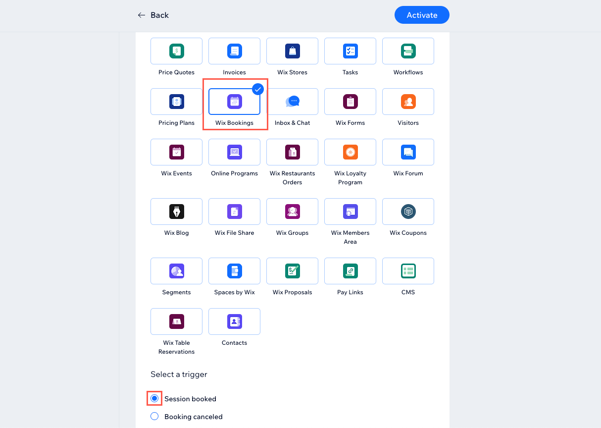The height and width of the screenshot is (428, 601).
Task: Select the Wix Events icon
Action: 176,152
